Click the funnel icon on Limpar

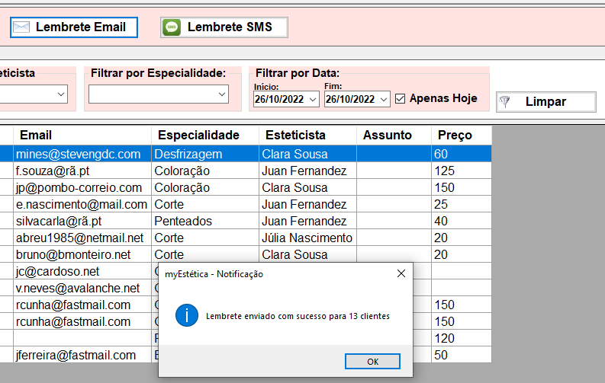click(504, 102)
